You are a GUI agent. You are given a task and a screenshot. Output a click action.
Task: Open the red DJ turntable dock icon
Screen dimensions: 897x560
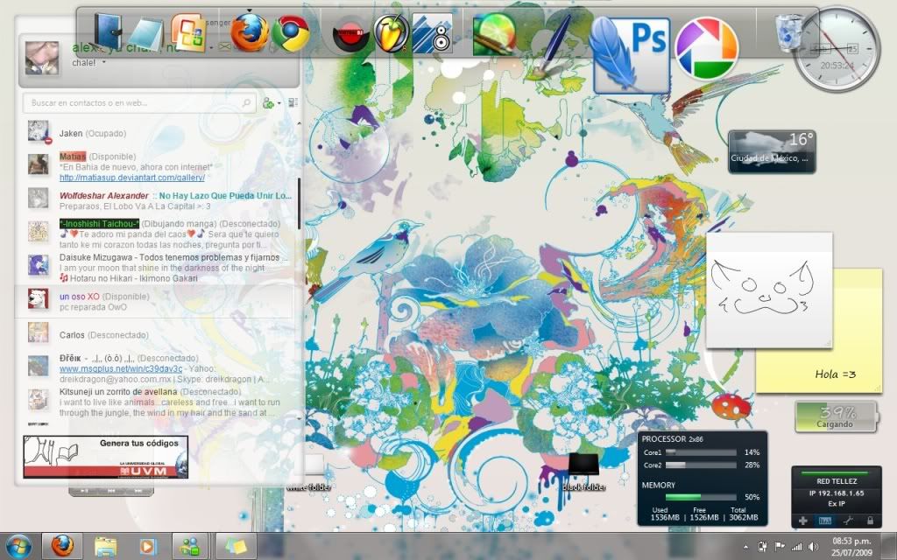[350, 34]
